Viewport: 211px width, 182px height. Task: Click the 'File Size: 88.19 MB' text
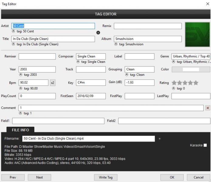[19, 151]
